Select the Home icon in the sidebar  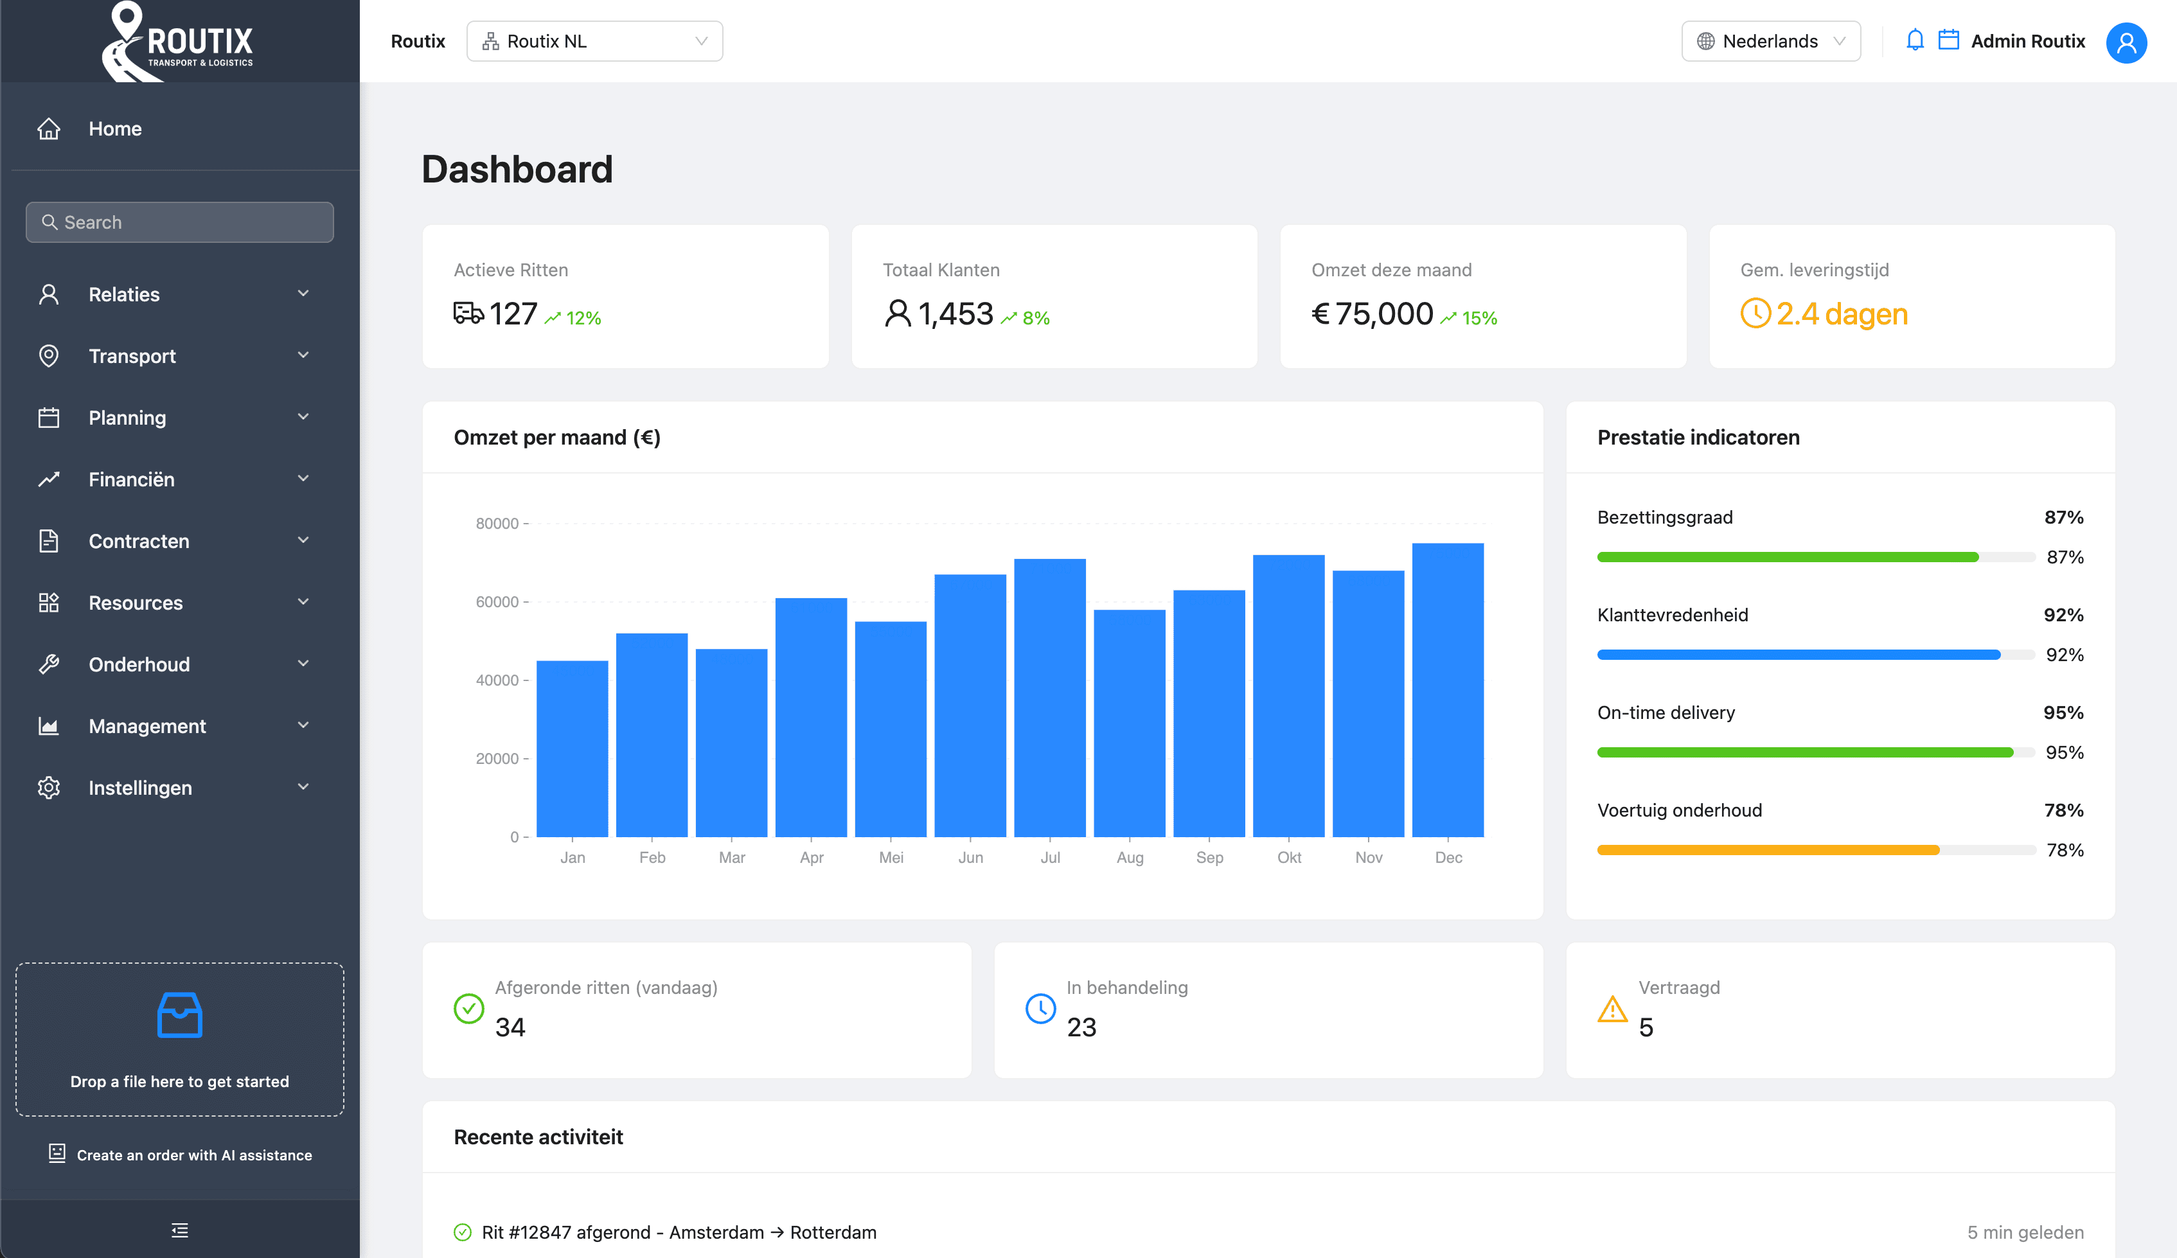[x=49, y=128]
